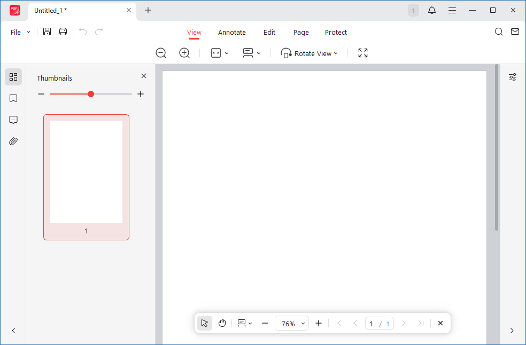Open the Attachments paperclip panel
Image resolution: width=526 pixels, height=345 pixels.
point(13,141)
